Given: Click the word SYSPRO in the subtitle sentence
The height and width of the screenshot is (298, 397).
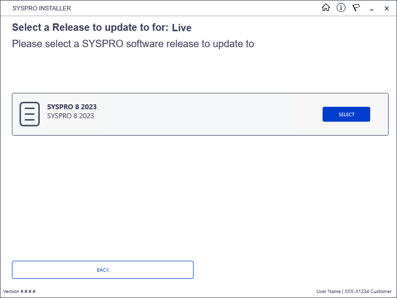Looking at the screenshot, I should point(103,44).
